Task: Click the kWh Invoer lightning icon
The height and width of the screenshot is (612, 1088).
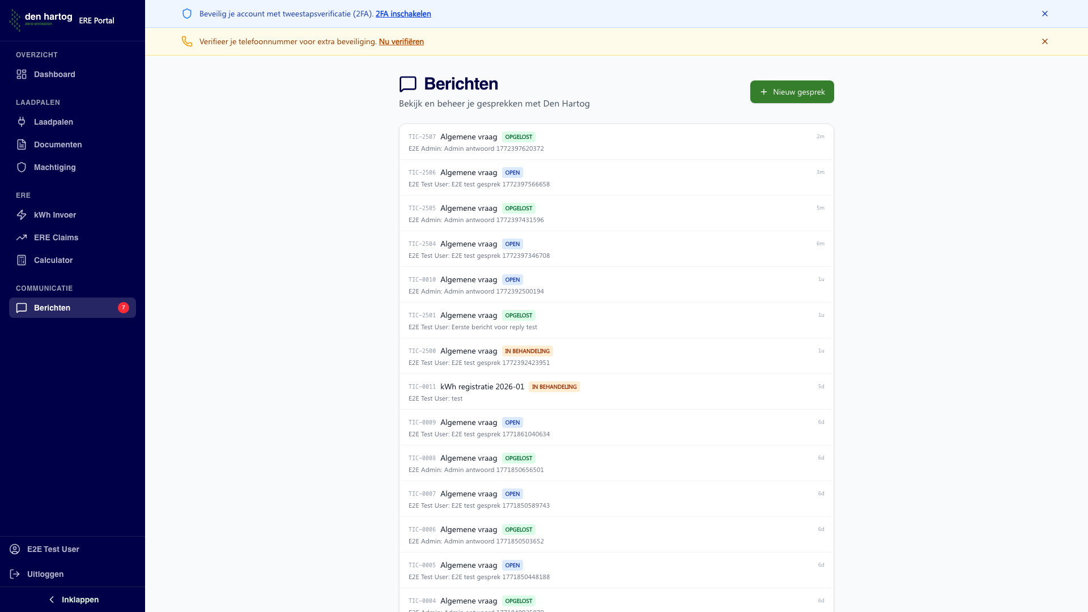Action: tap(22, 215)
